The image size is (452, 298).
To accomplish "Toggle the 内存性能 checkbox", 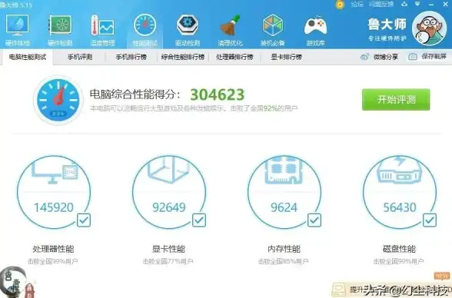I will click(x=314, y=220).
